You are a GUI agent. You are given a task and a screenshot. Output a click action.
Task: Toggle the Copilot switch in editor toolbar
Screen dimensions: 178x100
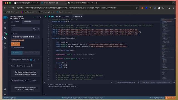point(53,17)
